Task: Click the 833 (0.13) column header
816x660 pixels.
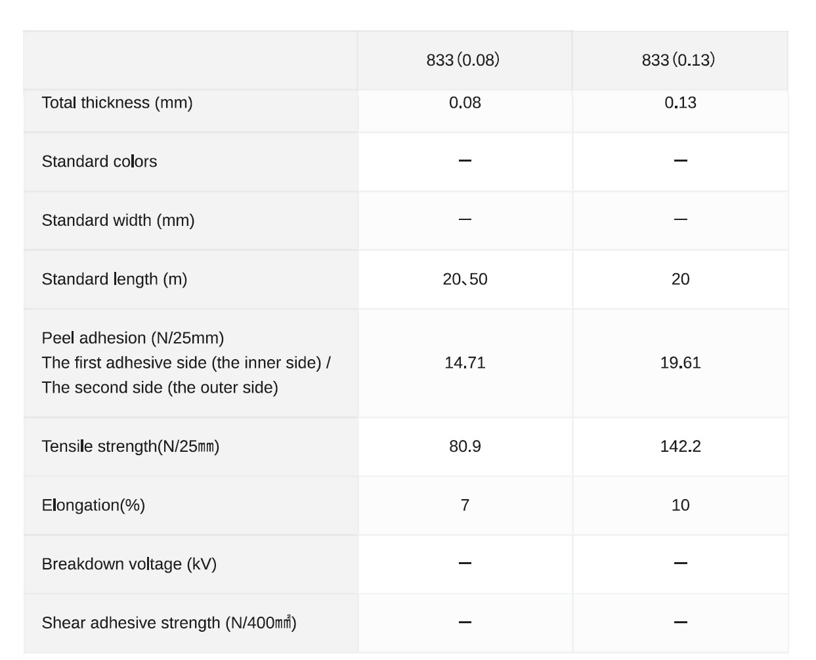Action: 679,60
